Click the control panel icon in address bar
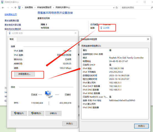The height and width of the screenshot is (132, 153). (x=20, y=7)
